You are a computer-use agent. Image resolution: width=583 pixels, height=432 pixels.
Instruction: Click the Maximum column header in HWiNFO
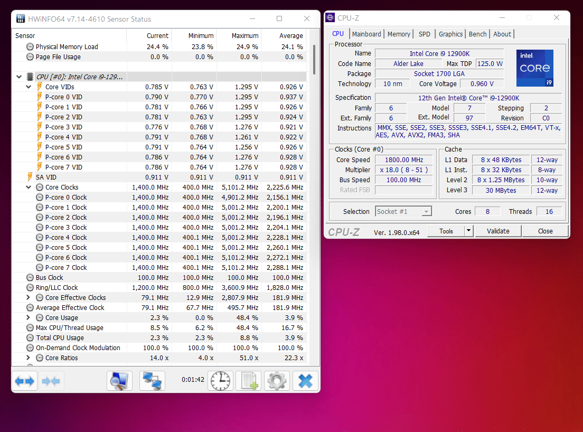[x=239, y=36]
